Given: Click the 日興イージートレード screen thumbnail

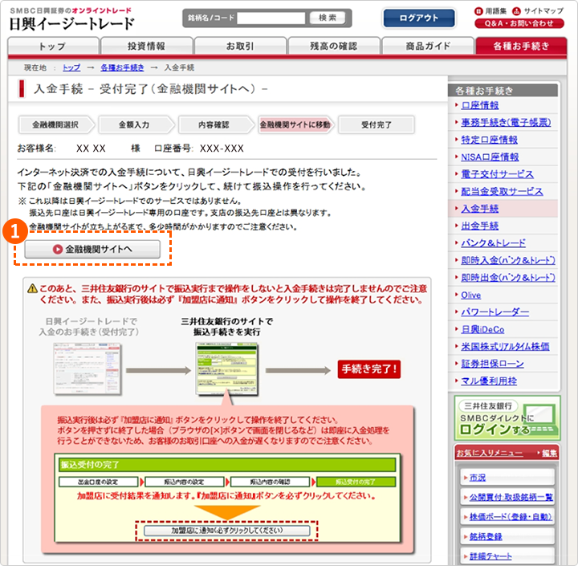Looking at the screenshot, I should tap(88, 369).
